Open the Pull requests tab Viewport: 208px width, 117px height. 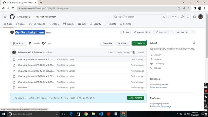37,24
